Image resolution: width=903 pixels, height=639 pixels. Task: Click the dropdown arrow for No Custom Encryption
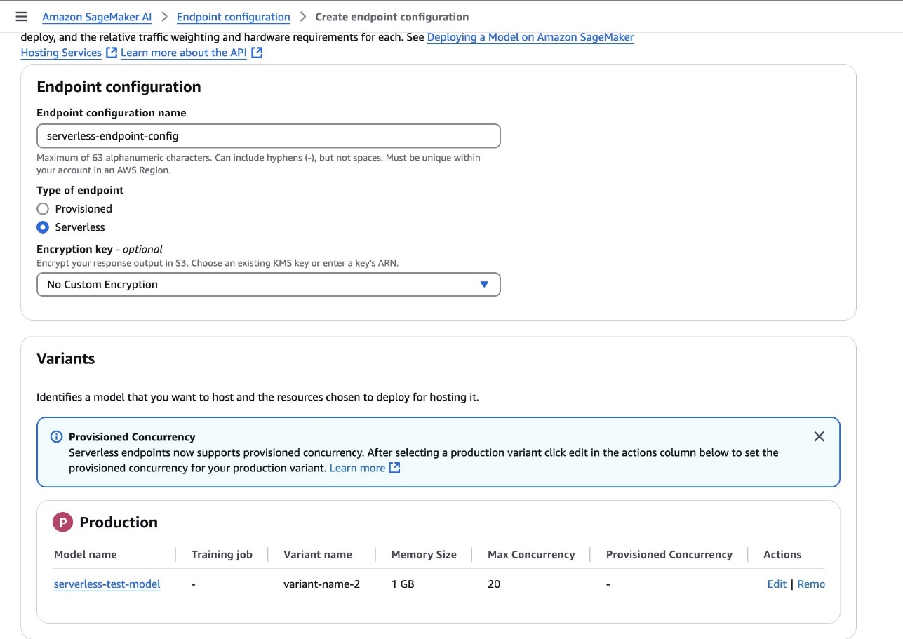pos(483,285)
